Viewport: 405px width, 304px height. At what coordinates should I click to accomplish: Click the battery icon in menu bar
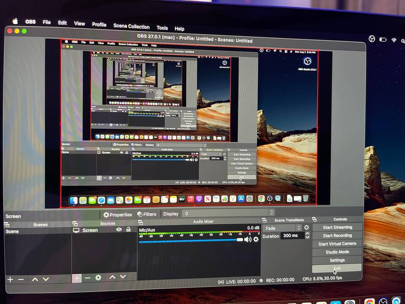(x=383, y=40)
